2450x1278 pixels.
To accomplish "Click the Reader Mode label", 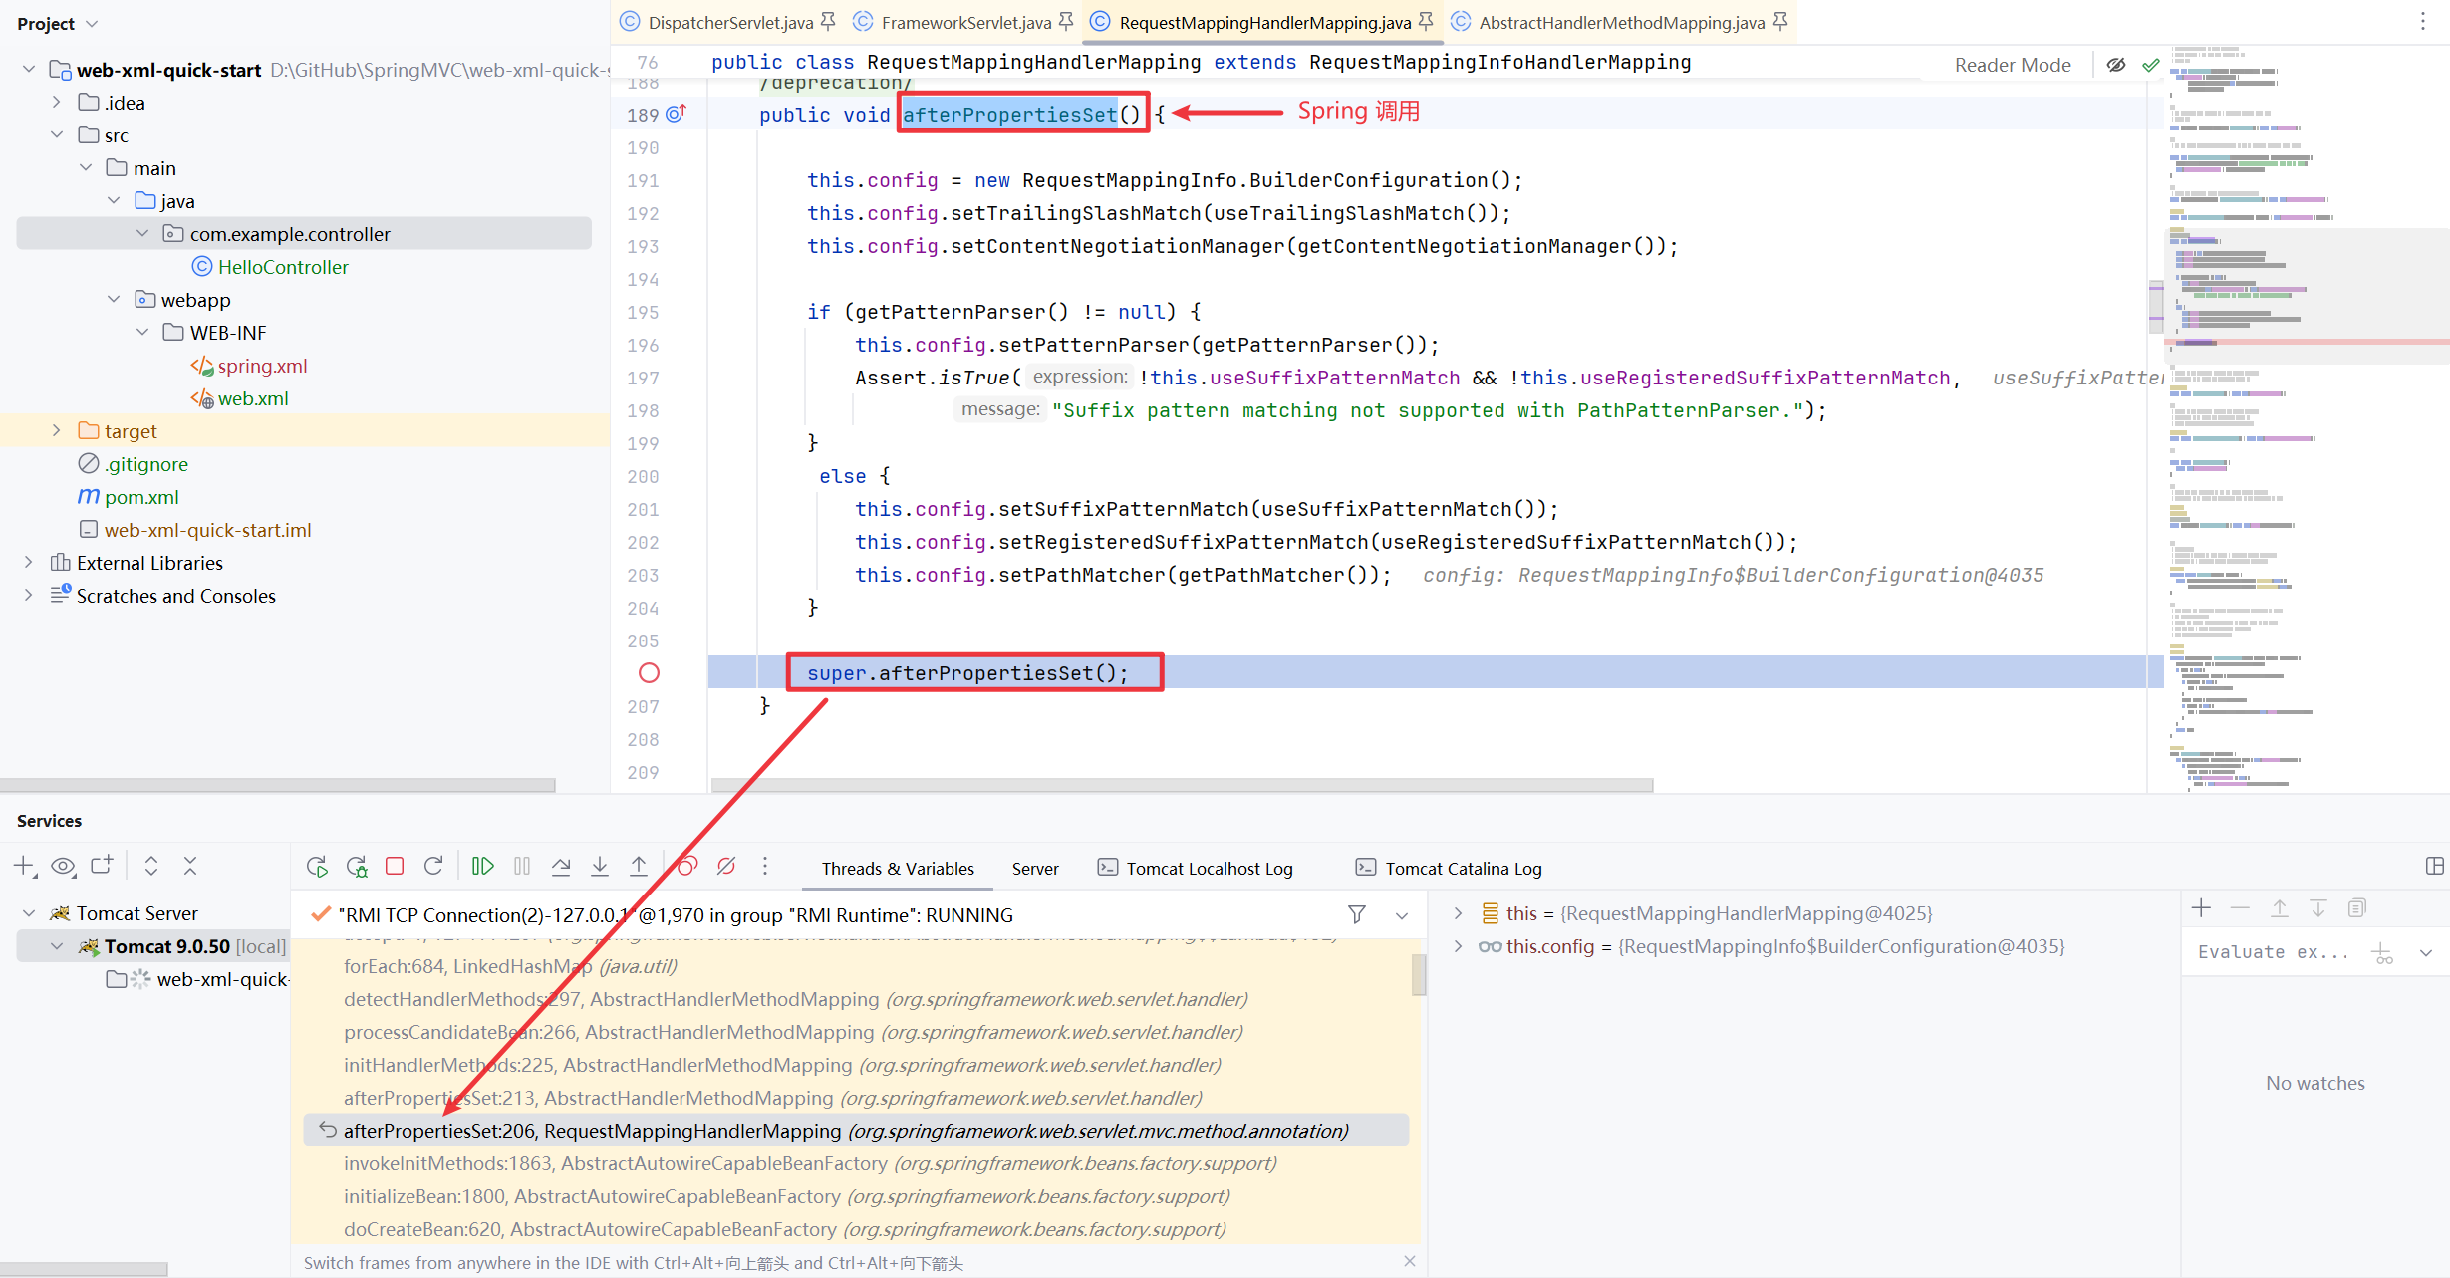I will (x=2012, y=65).
